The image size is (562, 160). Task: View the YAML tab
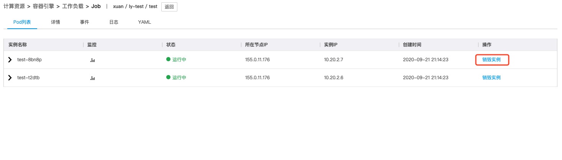click(x=144, y=22)
